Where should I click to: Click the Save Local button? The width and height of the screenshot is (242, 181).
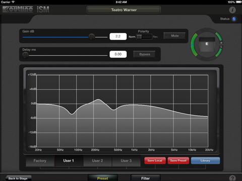click(155, 160)
